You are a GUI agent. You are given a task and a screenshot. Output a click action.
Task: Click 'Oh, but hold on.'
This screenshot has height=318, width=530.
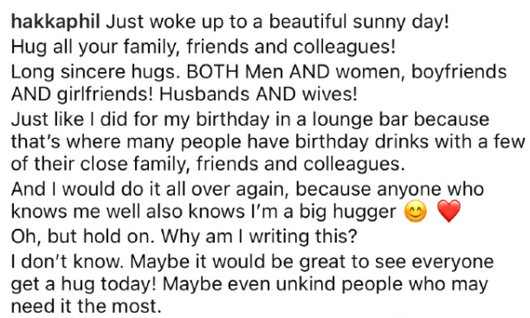coord(83,237)
